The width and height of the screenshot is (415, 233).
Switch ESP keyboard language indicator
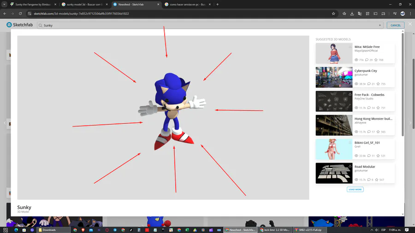(383, 230)
